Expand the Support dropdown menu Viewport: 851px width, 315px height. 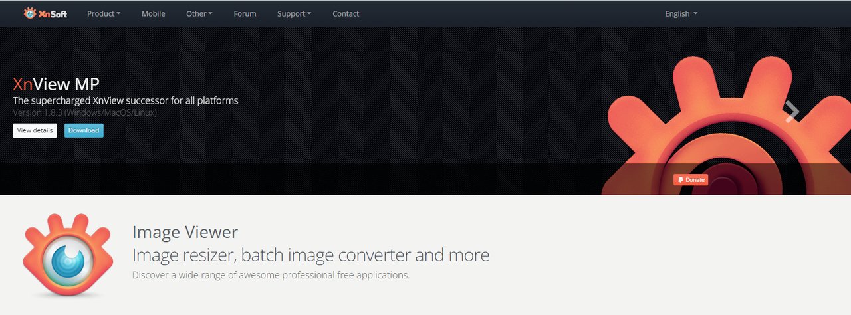point(295,13)
